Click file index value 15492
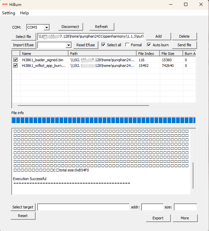 144,66
